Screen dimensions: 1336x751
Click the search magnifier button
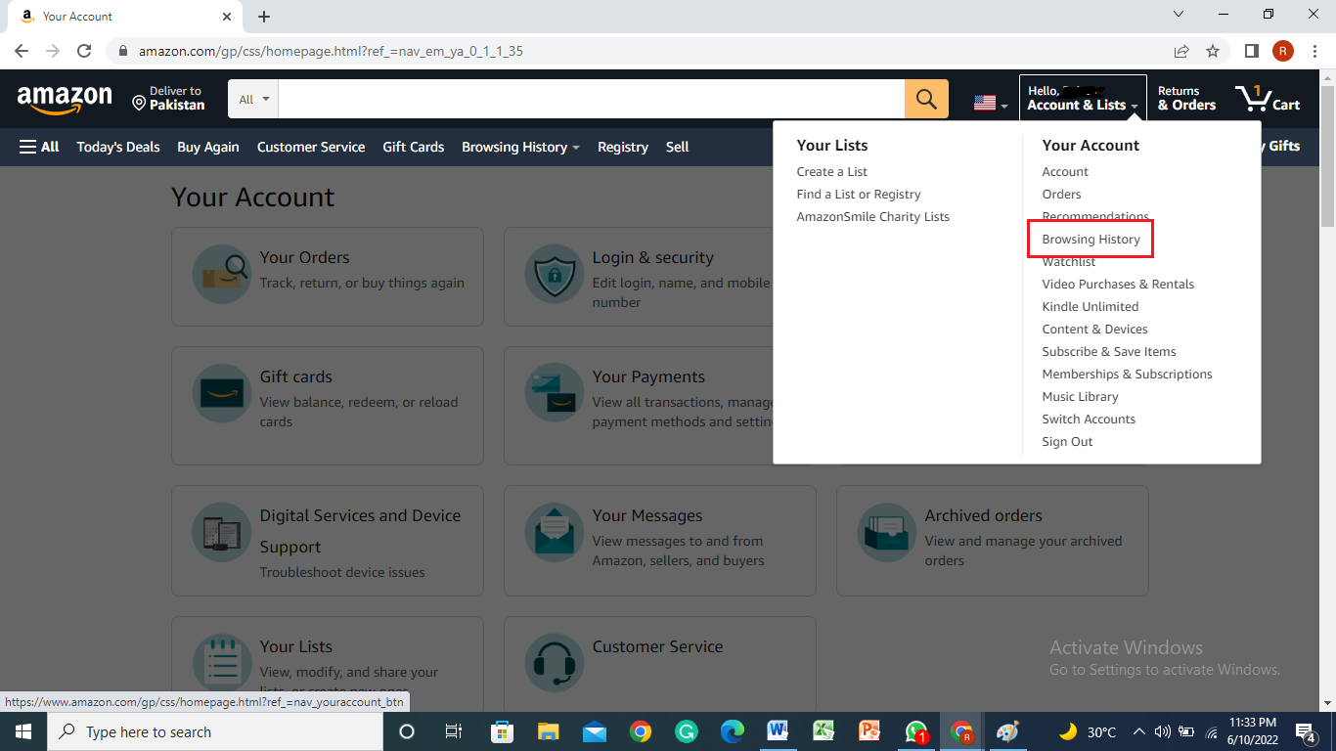tap(926, 99)
